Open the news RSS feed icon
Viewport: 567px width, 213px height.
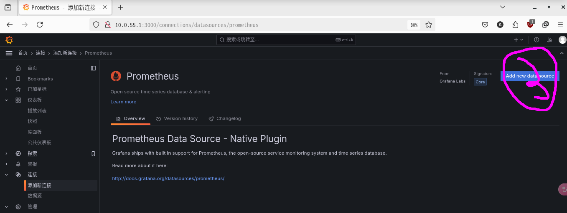point(549,40)
